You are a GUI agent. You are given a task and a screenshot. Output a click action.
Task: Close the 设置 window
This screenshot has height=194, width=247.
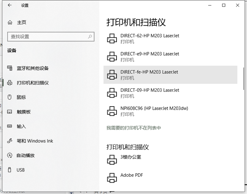237,5
